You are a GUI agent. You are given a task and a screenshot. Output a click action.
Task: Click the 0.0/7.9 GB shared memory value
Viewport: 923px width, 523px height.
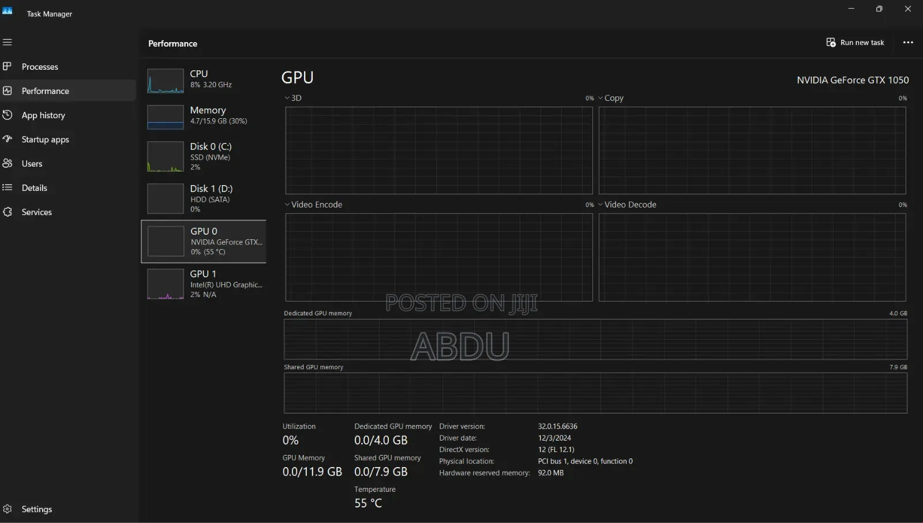coord(381,472)
